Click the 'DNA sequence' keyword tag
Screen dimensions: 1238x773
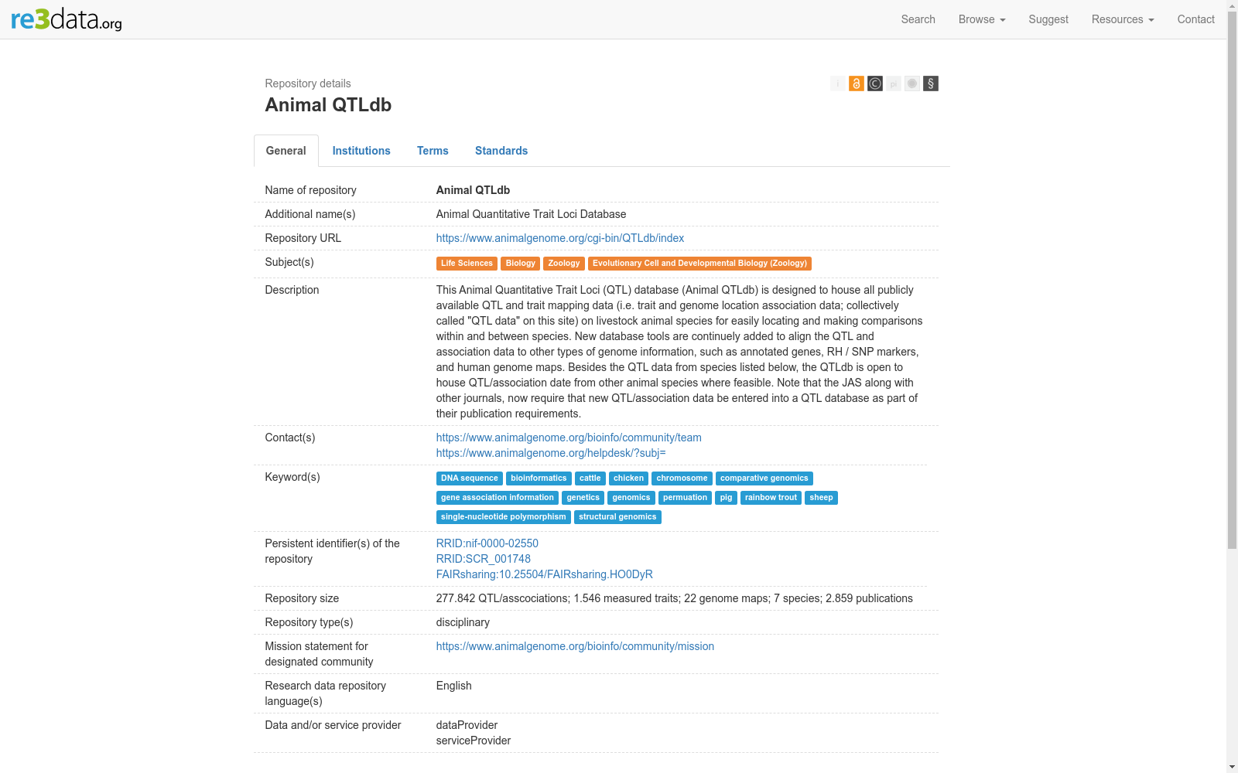click(470, 478)
